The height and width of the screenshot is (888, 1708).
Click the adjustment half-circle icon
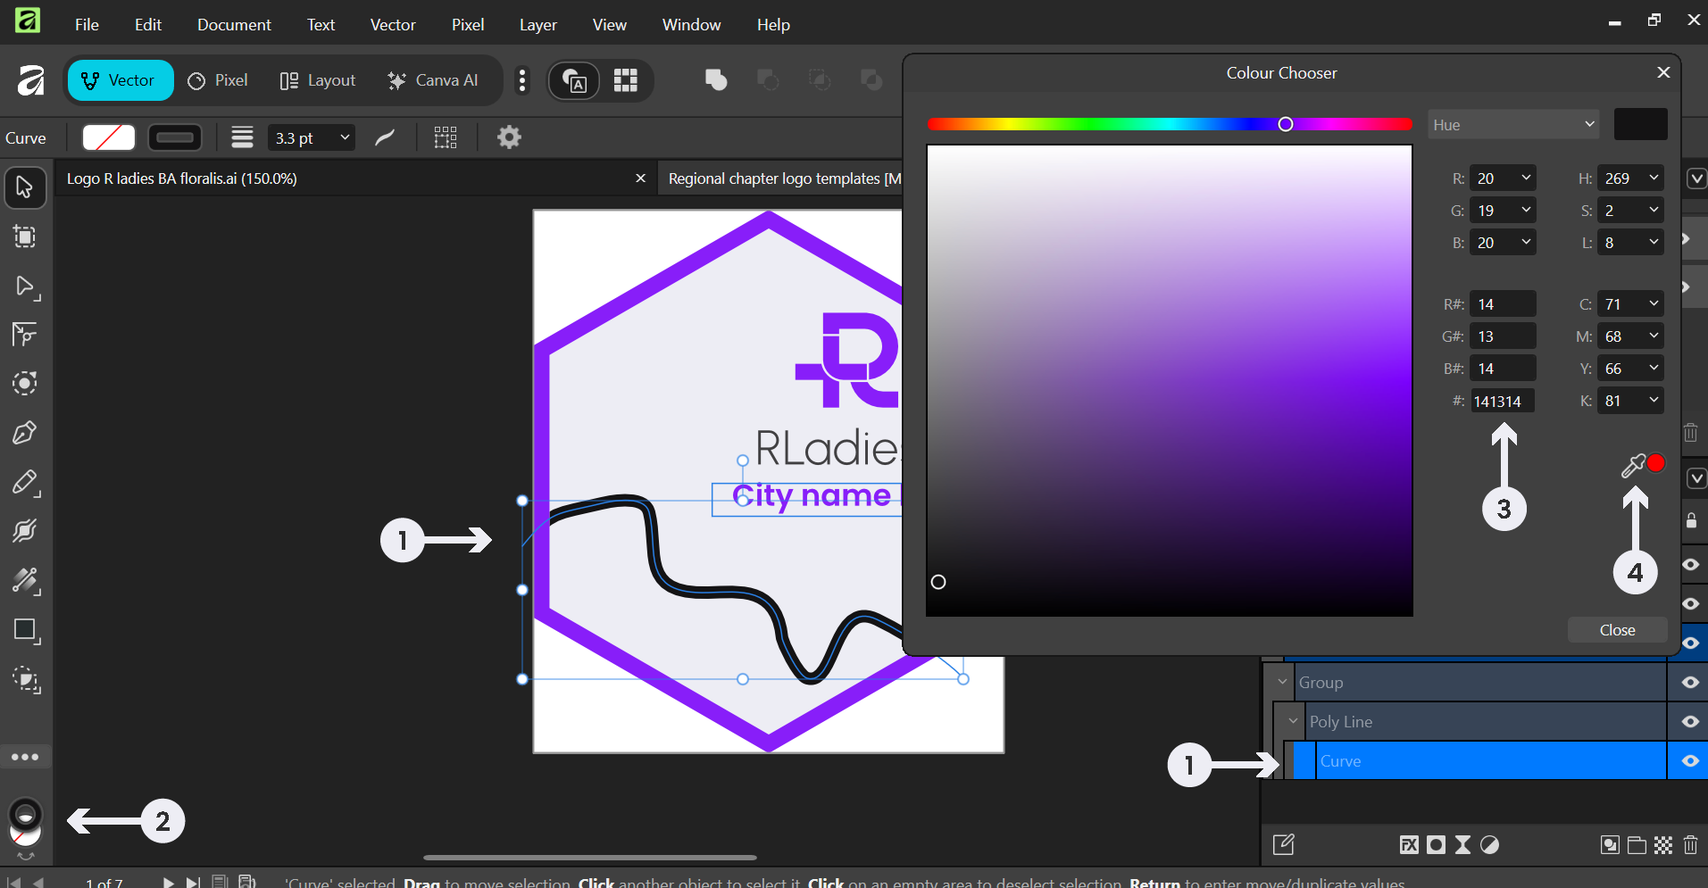click(1489, 845)
